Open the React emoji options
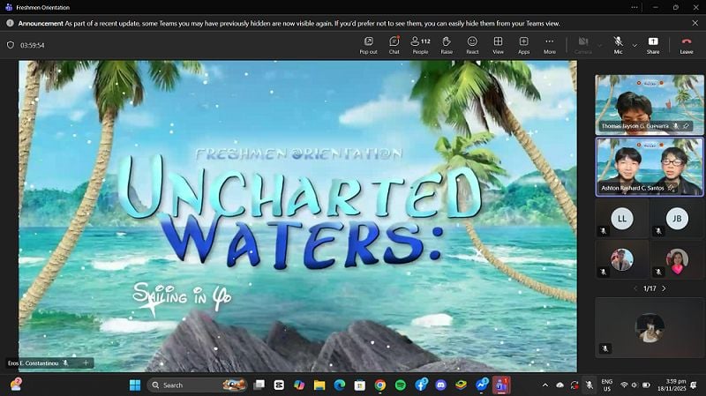This screenshot has width=706, height=396. (472, 44)
